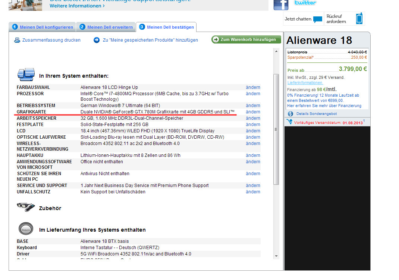Select the GTX 780M Grafikkarte description
This screenshot has height=280, width=399.
point(157,112)
